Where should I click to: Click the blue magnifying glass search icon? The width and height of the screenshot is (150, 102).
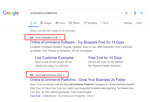point(142,13)
